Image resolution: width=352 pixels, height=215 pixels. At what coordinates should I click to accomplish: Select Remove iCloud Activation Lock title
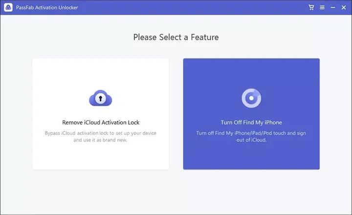101,122
